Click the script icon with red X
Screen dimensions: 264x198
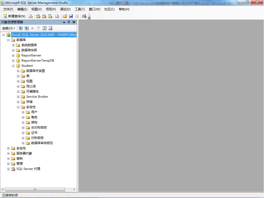click(50, 28)
